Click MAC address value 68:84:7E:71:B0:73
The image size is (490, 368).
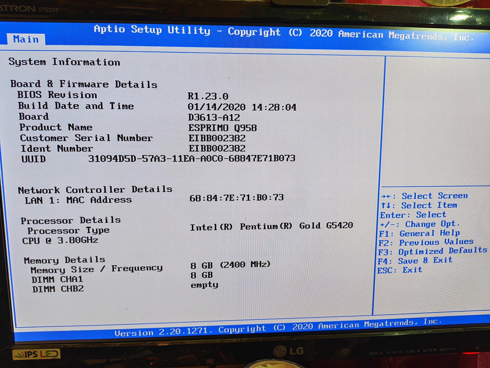point(237,197)
